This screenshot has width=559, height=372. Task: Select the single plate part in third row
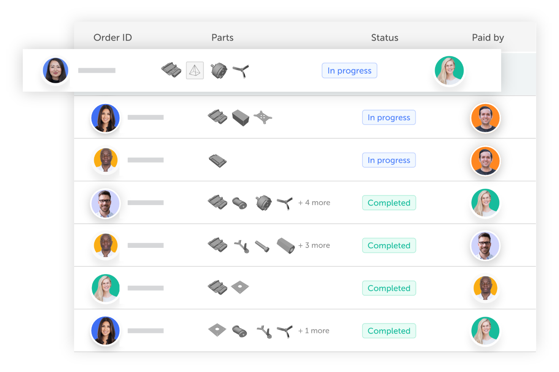(x=217, y=161)
